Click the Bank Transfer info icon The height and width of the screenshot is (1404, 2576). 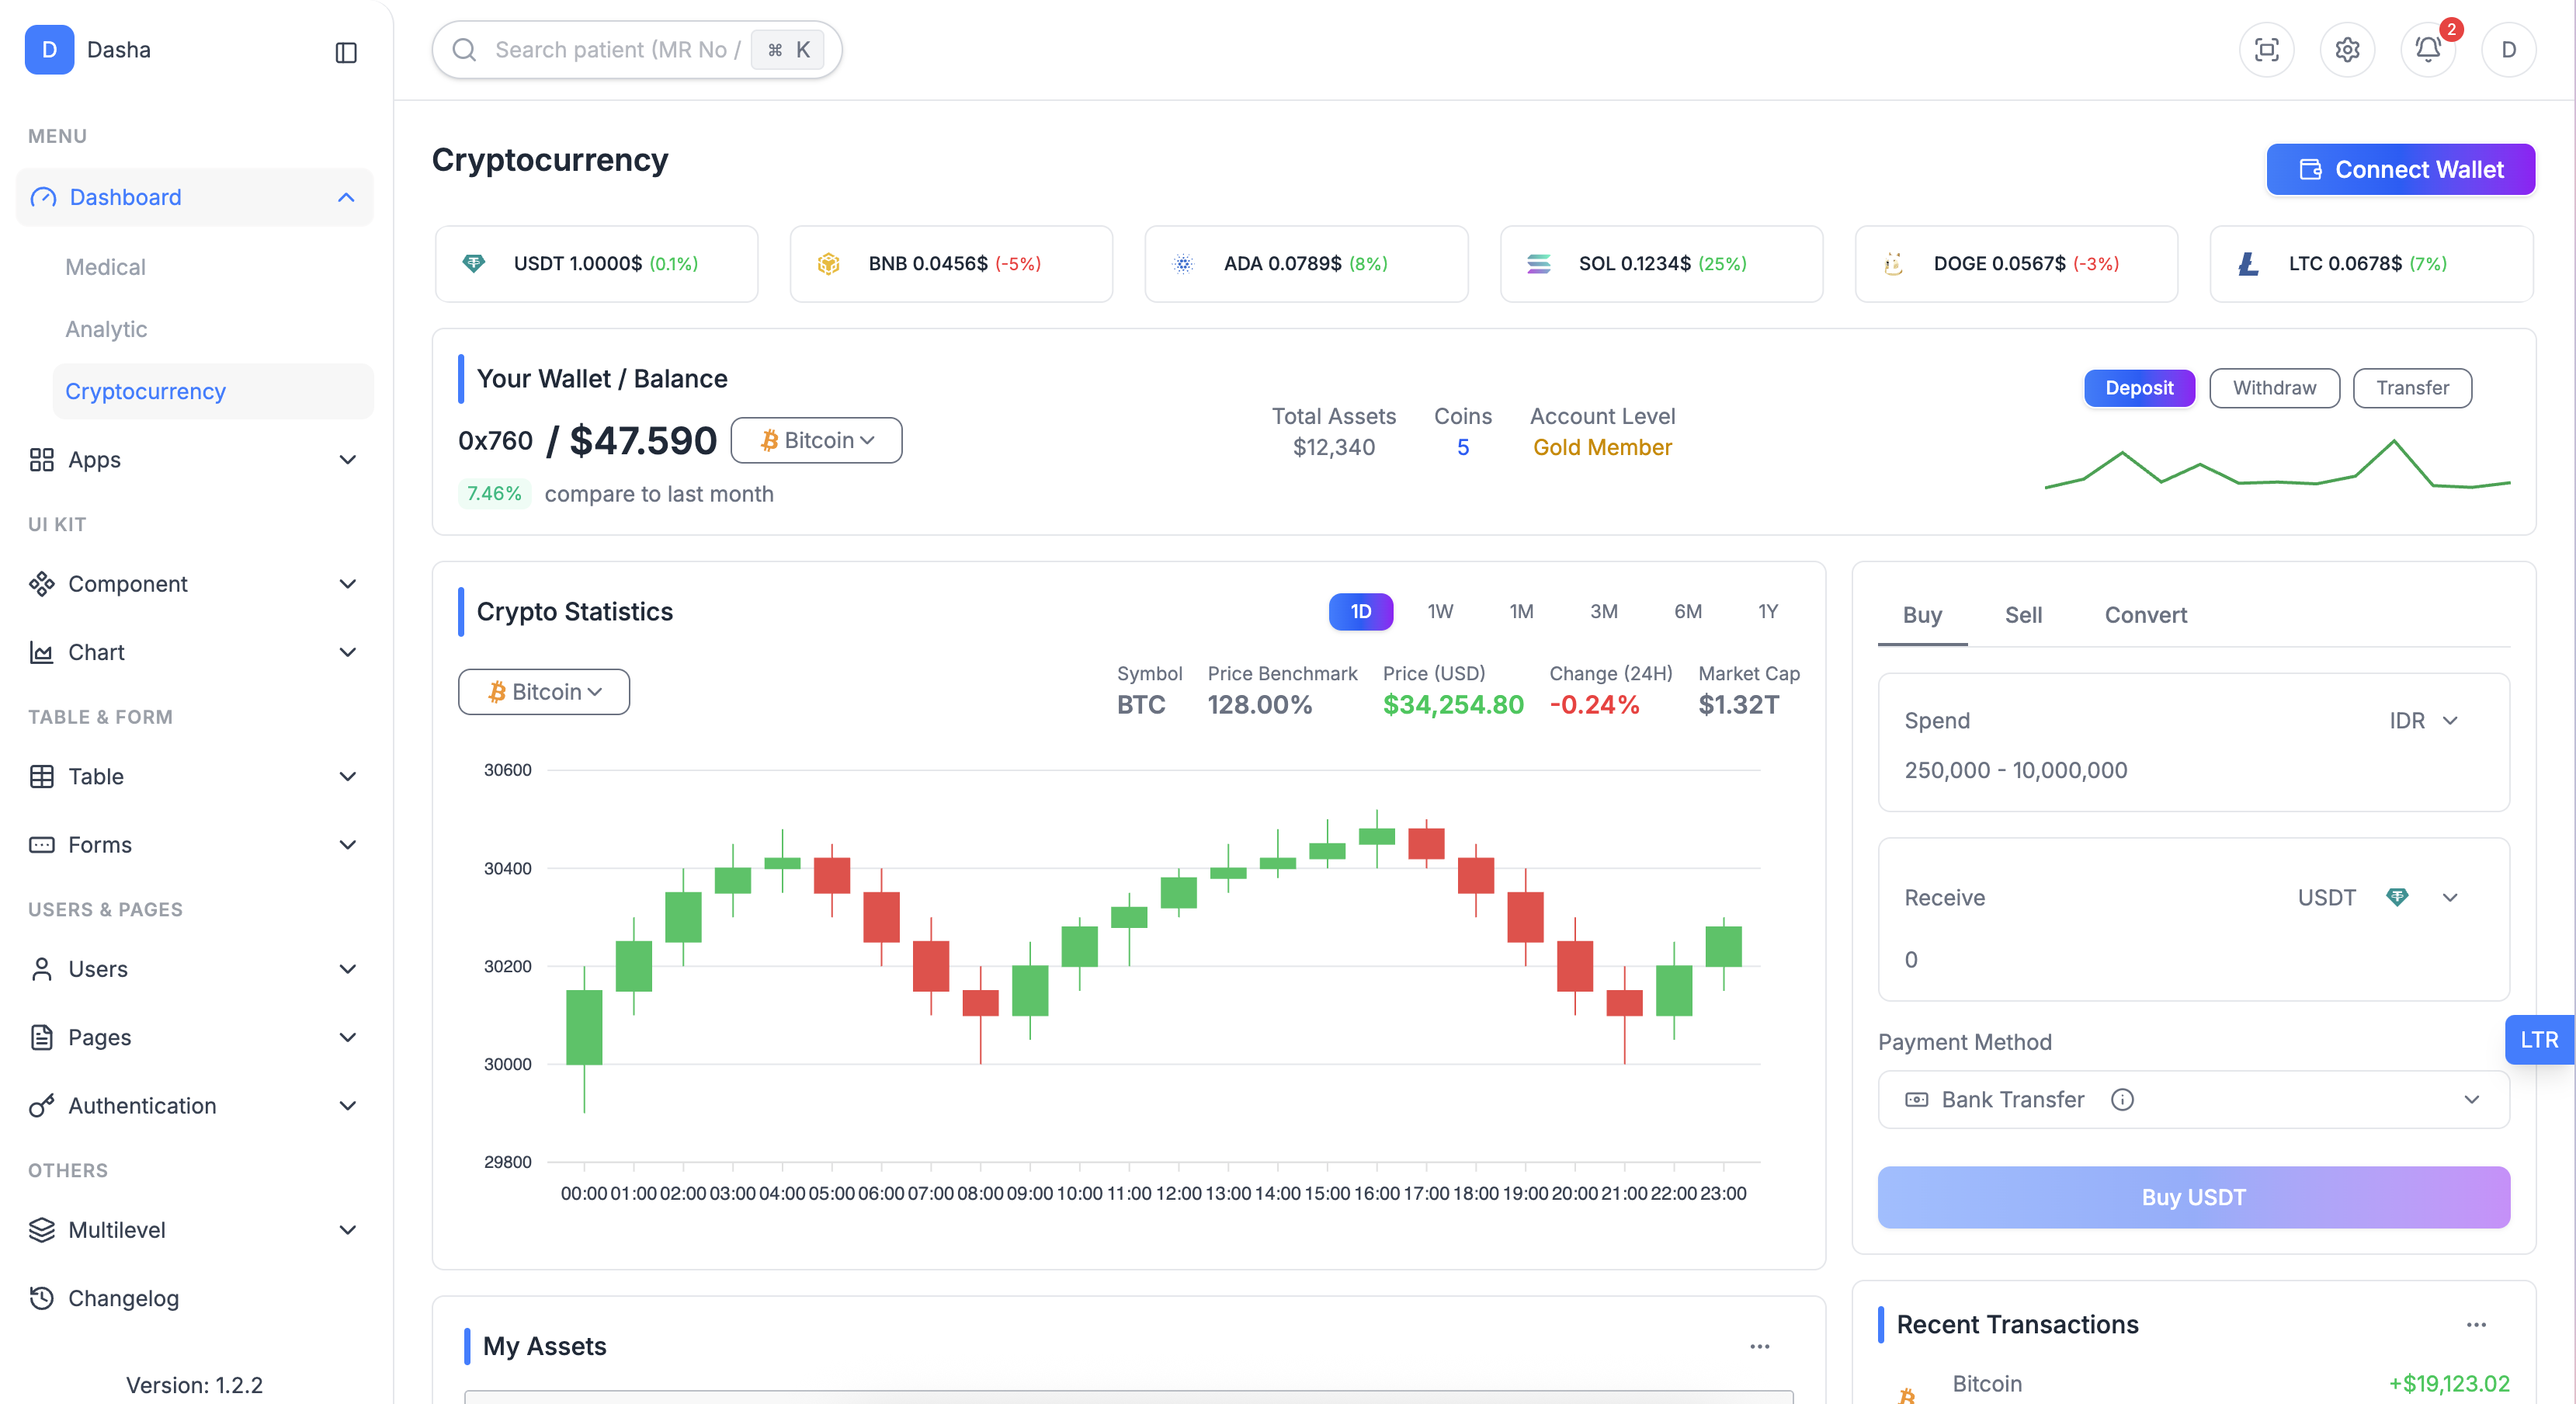pos(2122,1100)
